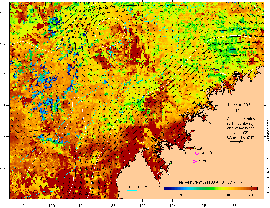Image resolution: width=270 pixels, height=208 pixels.
Task: Click the 'and velocity for' text
Action: click(240, 128)
